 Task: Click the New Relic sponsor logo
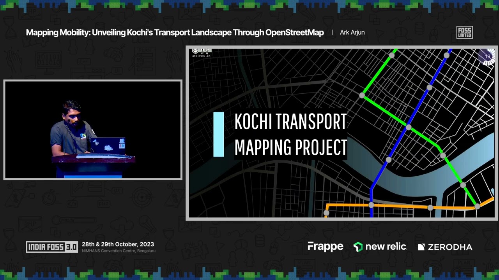coord(380,247)
